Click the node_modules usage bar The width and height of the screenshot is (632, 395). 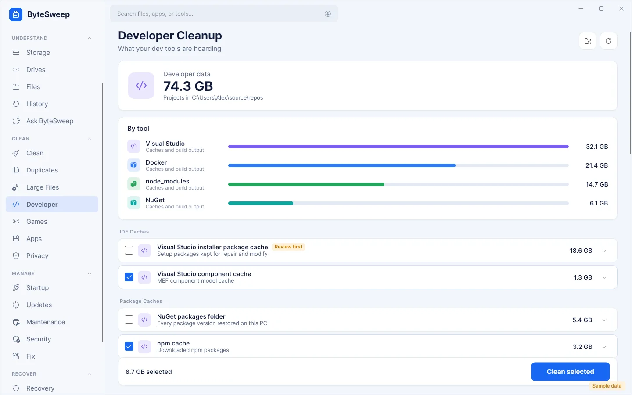399,184
